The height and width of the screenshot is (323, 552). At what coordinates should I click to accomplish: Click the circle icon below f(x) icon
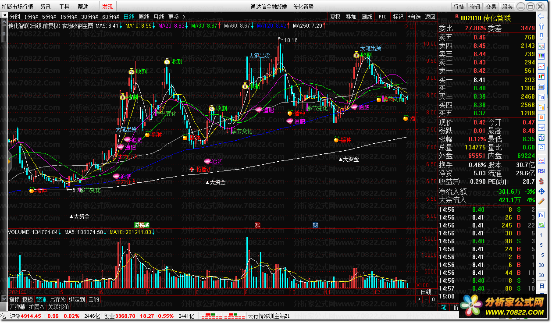coord(541,147)
